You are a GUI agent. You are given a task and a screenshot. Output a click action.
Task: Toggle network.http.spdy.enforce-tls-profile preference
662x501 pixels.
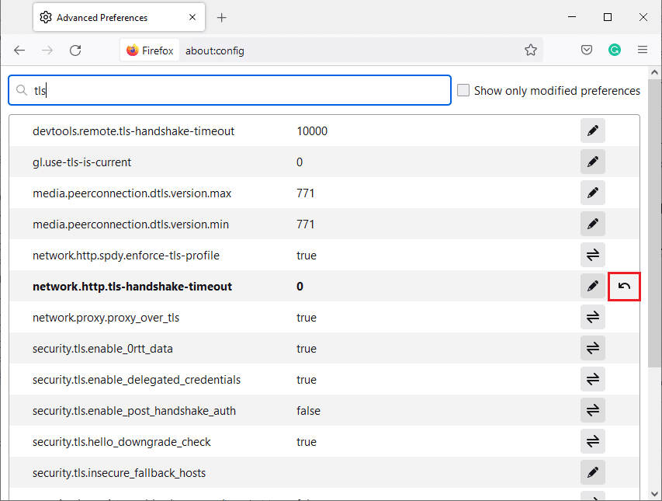592,255
